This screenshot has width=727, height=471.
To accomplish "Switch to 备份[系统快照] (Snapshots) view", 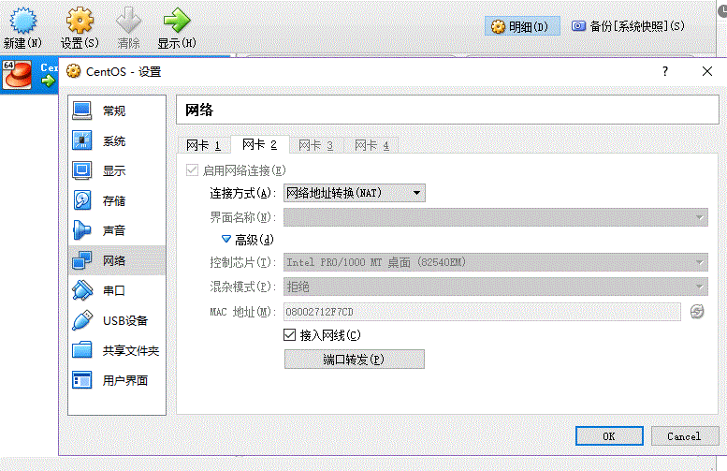I will (628, 26).
